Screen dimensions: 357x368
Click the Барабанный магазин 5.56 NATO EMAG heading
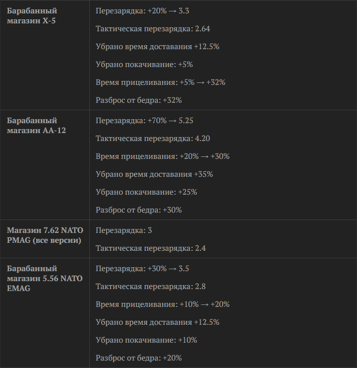pyautogui.click(x=45, y=278)
